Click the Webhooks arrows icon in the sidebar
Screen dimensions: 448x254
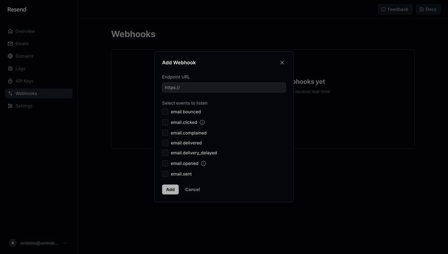pyautogui.click(x=10, y=94)
